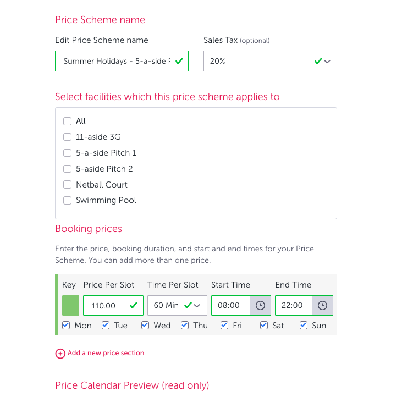Uncheck the Fri day checkbox
The width and height of the screenshot is (418, 397).
coord(224,326)
